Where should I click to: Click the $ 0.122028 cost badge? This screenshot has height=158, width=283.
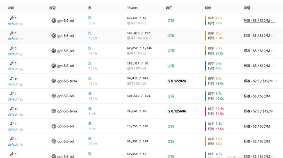click(177, 81)
